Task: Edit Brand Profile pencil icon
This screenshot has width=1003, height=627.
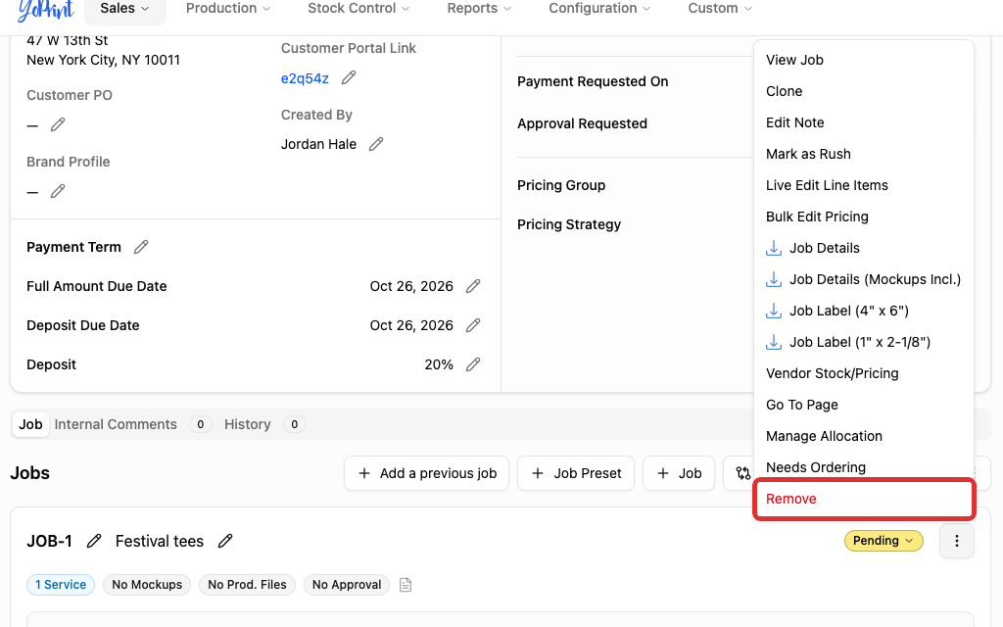Action: 58,191
